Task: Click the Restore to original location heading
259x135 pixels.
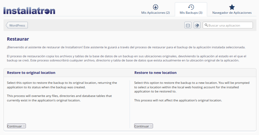Action: [x=31, y=73]
